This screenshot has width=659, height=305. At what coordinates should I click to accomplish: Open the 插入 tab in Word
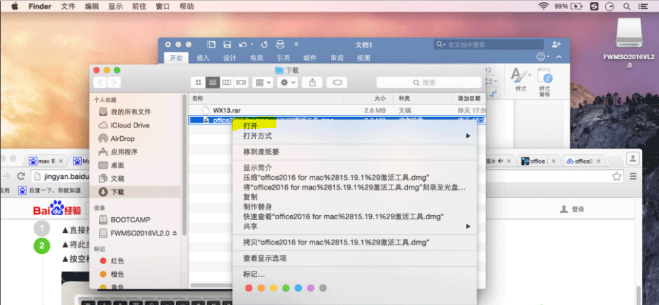203,58
